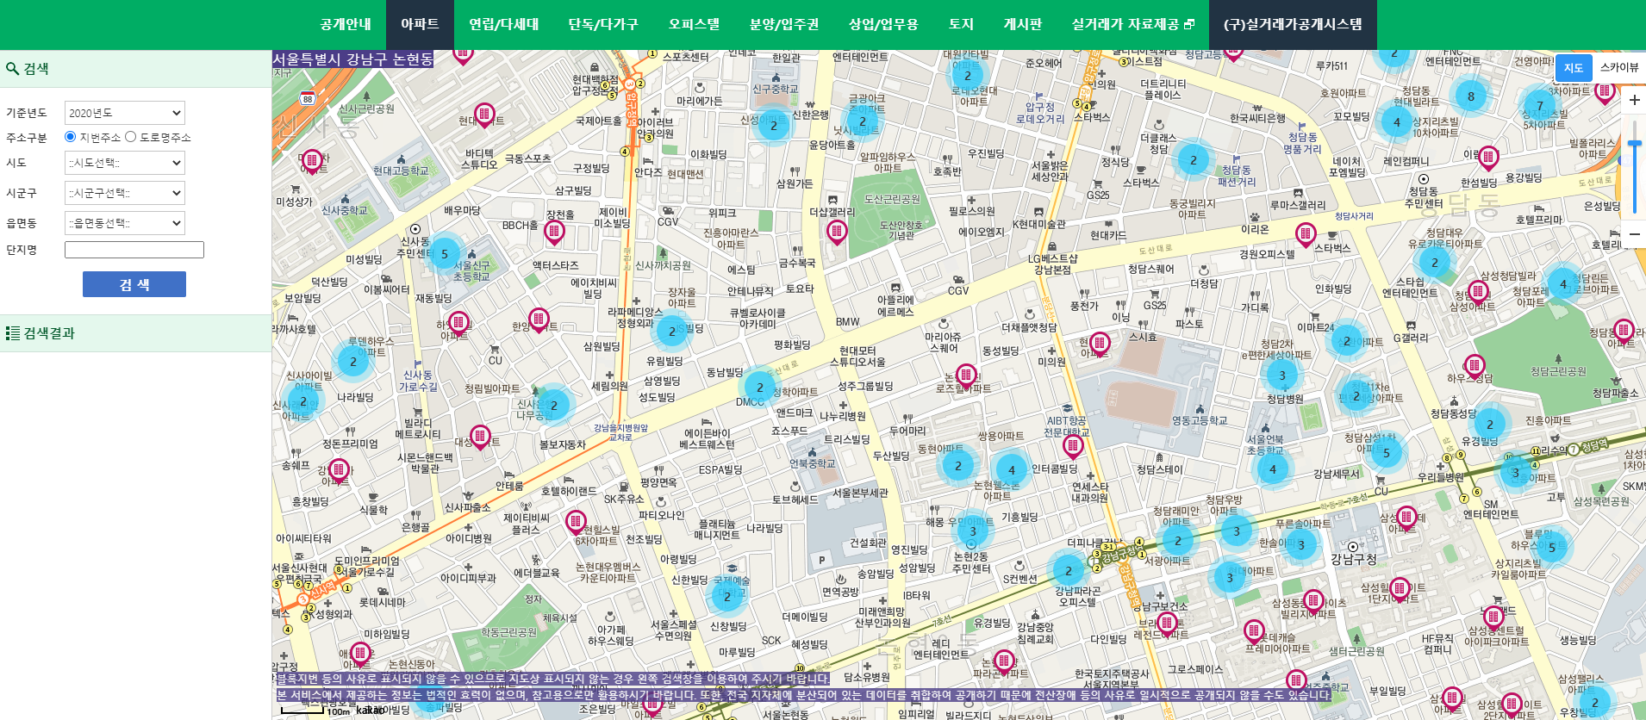Click pink marker at 한양 아파트
Viewport: 1646px width, 720px height.
pyautogui.click(x=539, y=320)
